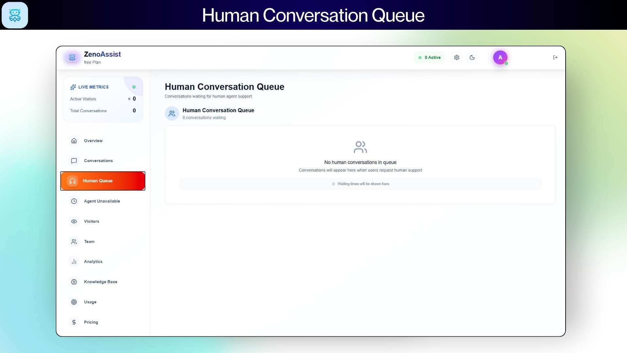Click the Visitors eye icon
This screenshot has width=627, height=353.
click(74, 221)
